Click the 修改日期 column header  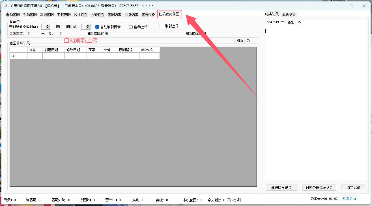point(76,50)
